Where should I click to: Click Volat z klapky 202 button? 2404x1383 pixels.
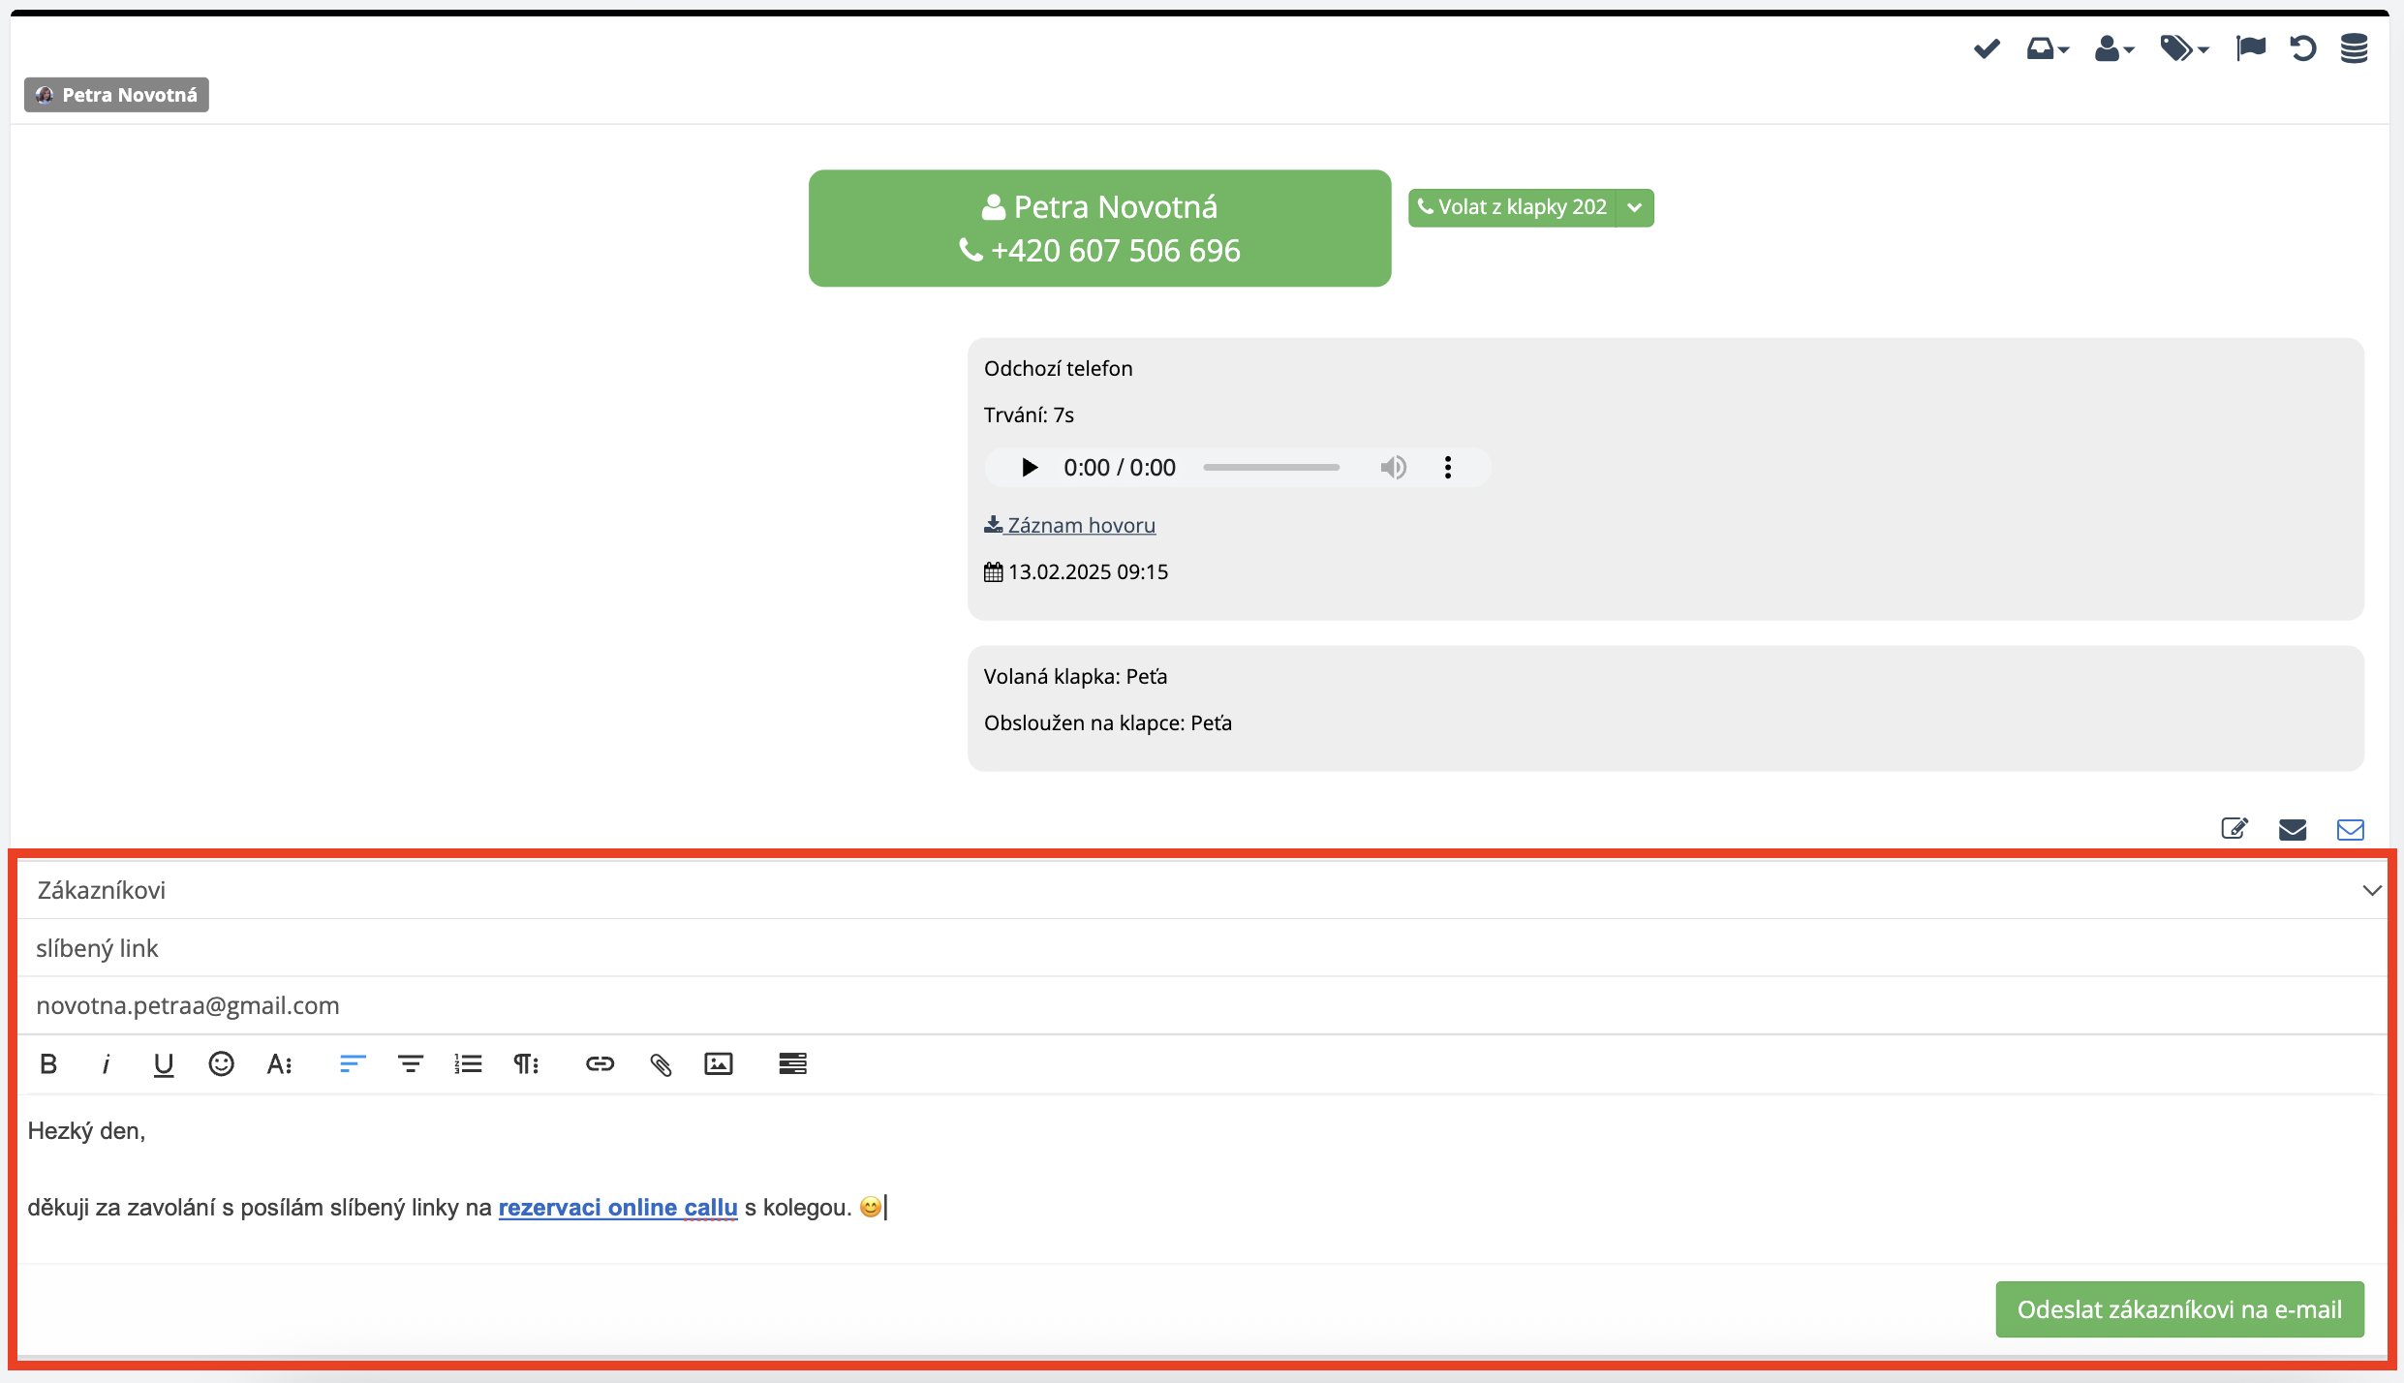(x=1512, y=207)
